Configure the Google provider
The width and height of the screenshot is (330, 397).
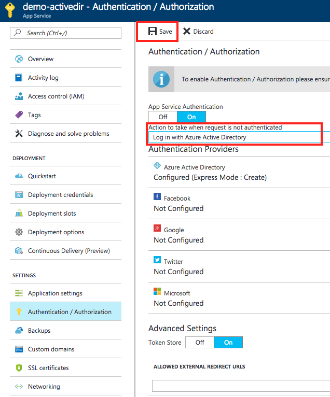tap(239, 235)
